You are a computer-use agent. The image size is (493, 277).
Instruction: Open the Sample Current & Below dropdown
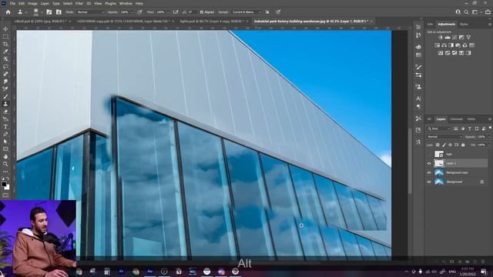coord(246,12)
